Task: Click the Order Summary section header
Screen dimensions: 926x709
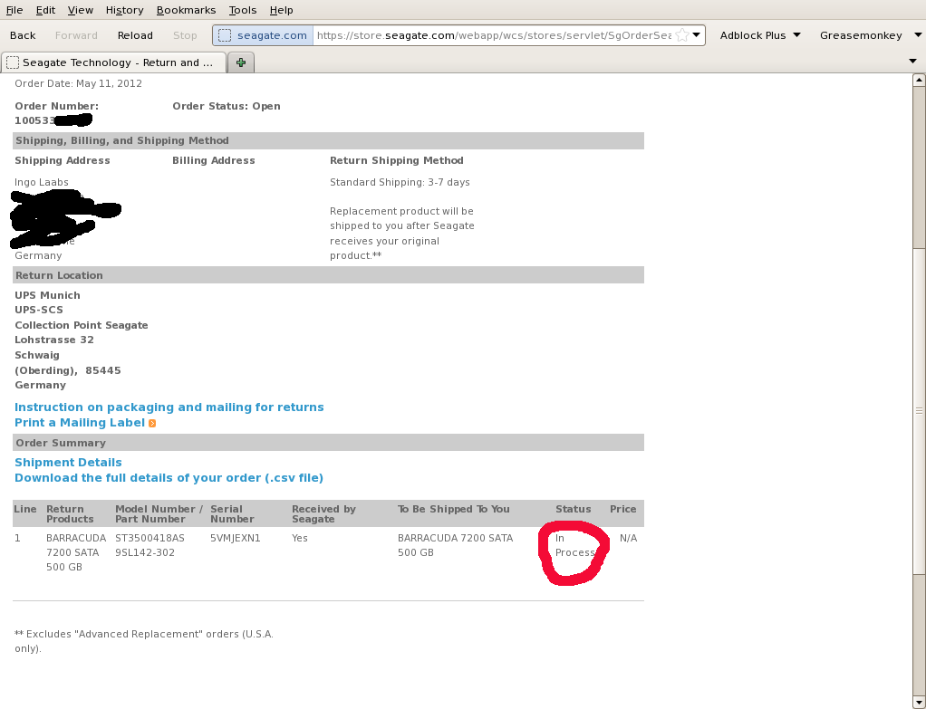Action: pos(328,443)
